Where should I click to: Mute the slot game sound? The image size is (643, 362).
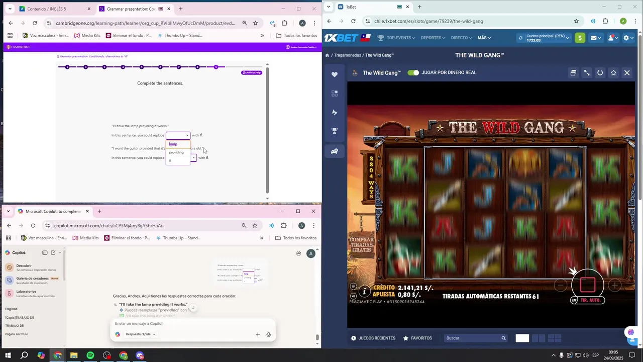353,296
